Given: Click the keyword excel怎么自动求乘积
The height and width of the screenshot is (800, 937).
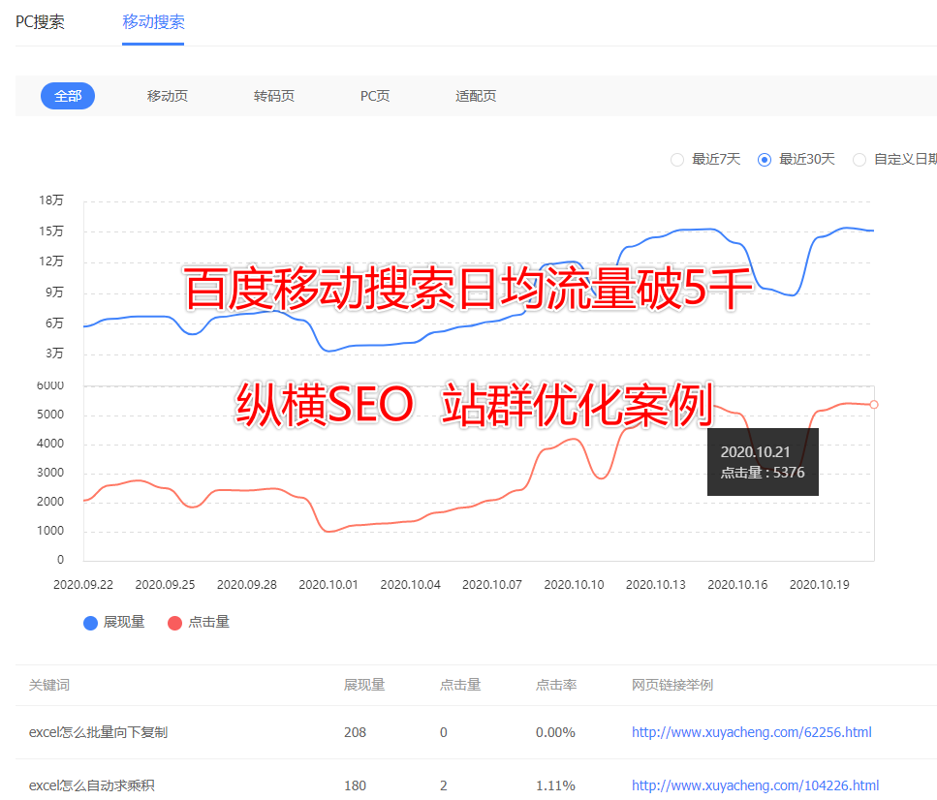Looking at the screenshot, I should pos(91,785).
